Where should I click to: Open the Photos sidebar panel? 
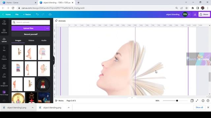click(4, 67)
